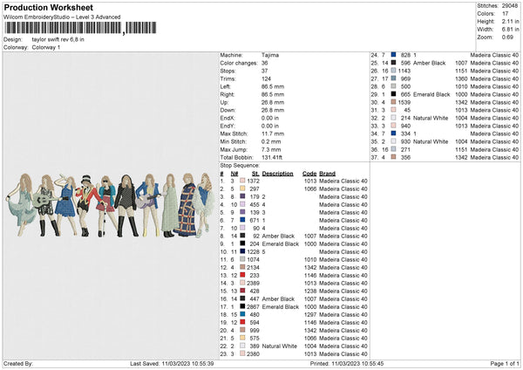Click 'Amber Black' description in row 8
The image size is (523, 370).
tap(278, 236)
